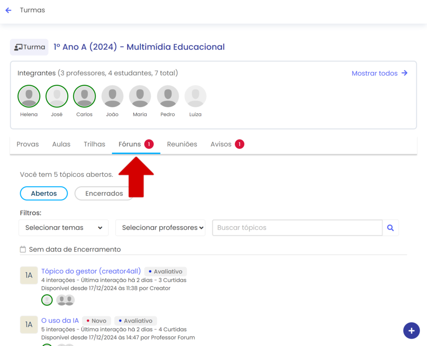The image size is (427, 346).
Task: Expand the Selecionar temas dropdown
Action: click(64, 228)
